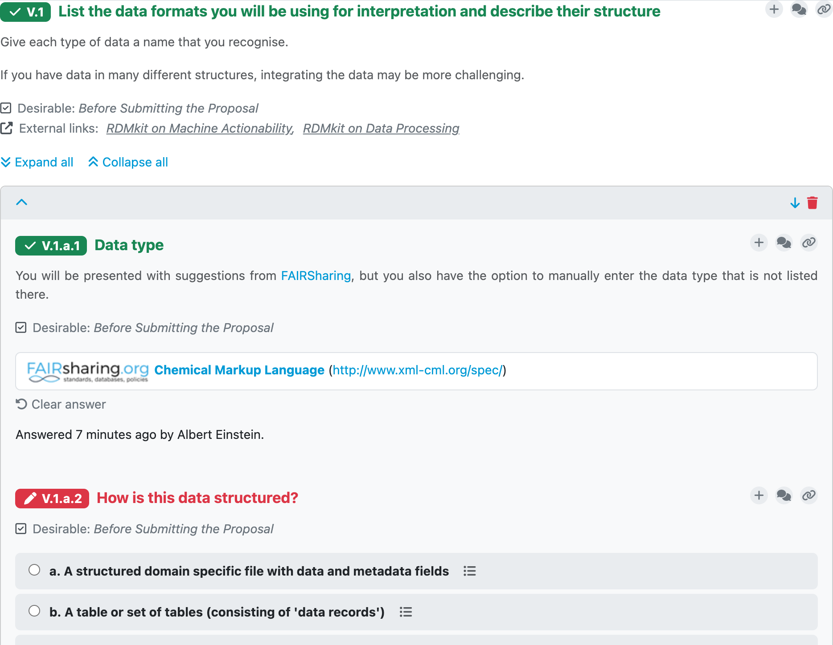This screenshot has width=833, height=645.
Task: Expand all items
Action: coord(37,162)
